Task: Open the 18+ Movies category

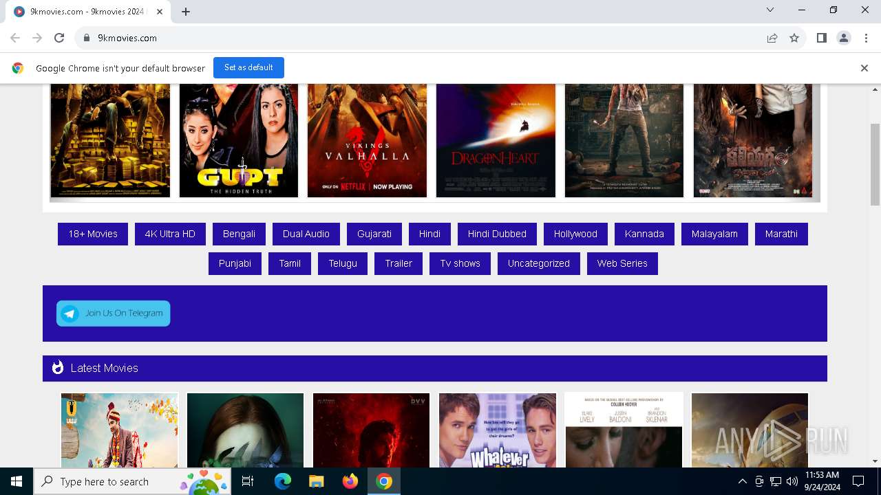Action: (93, 234)
